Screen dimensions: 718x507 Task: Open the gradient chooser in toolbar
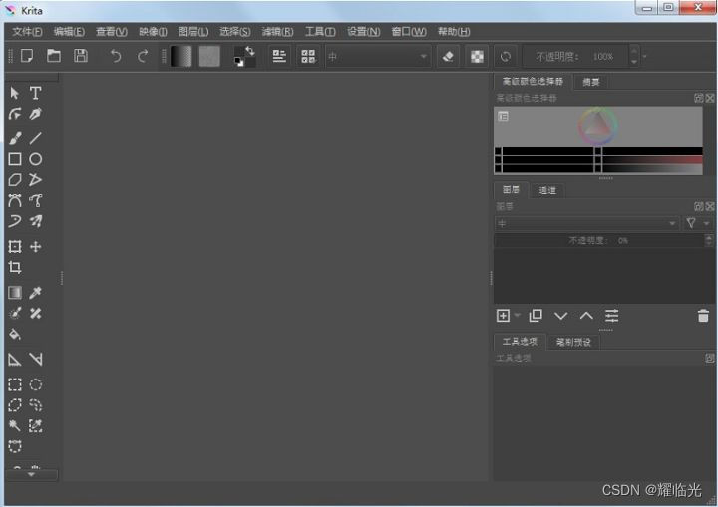click(x=181, y=57)
